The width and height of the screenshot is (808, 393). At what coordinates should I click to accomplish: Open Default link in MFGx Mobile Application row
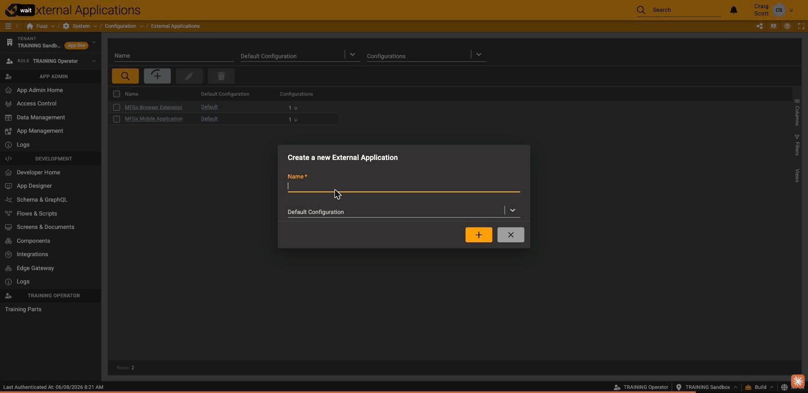pos(209,119)
